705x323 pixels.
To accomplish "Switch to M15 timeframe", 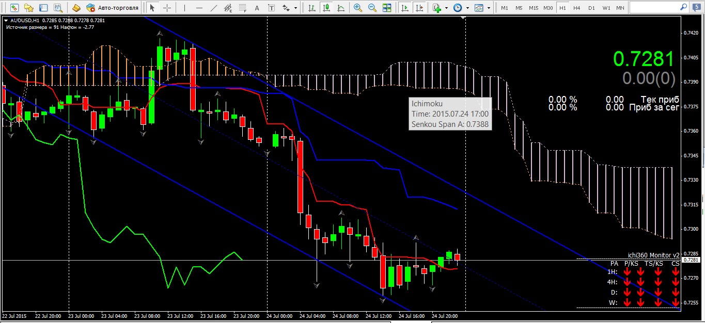I will pos(534,8).
